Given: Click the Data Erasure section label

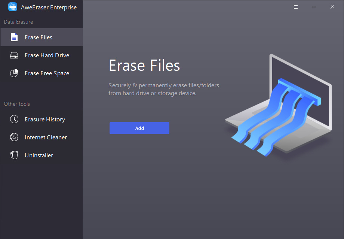Looking at the screenshot, I should [x=18, y=22].
